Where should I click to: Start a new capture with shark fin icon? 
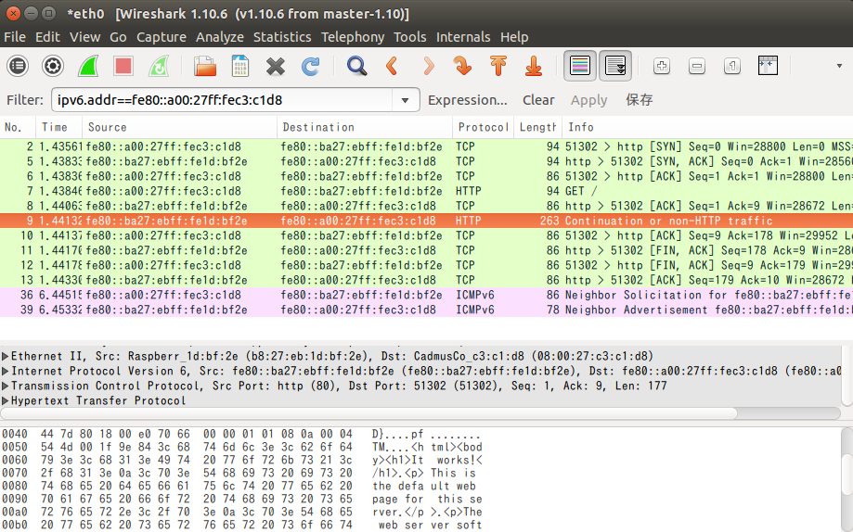[88, 66]
